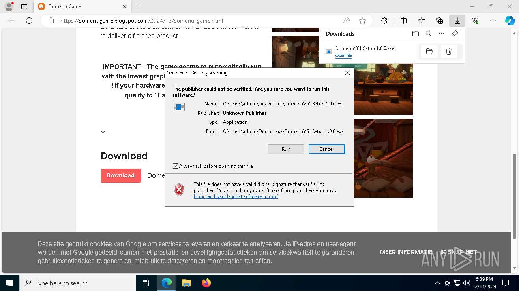Add this page to favorites star
The height and width of the screenshot is (291, 519).
(x=362, y=21)
